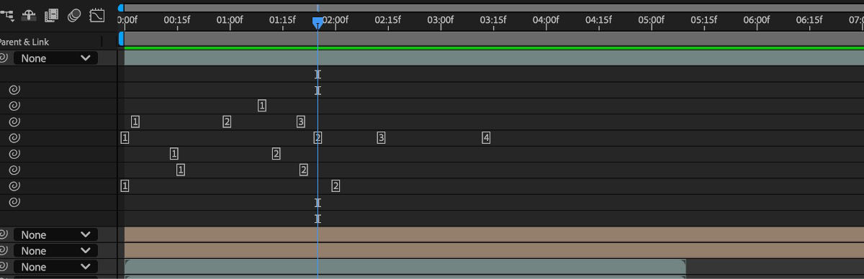Screen dimensions: 864x279
Task: Select the green-topped layer bar at the top
Action: tap(494, 56)
